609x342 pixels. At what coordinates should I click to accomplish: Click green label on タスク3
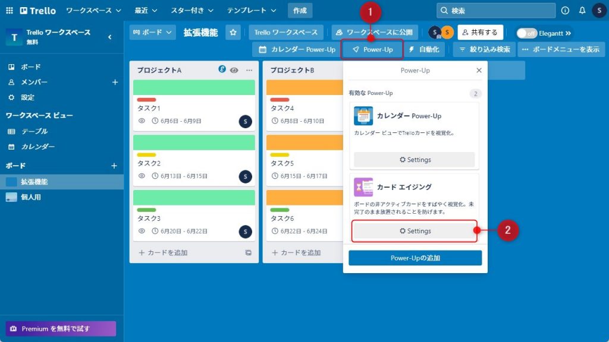tap(146, 210)
